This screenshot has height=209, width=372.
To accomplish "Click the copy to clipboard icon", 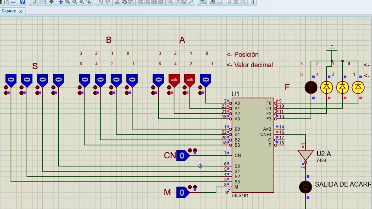I will tap(124, 2).
